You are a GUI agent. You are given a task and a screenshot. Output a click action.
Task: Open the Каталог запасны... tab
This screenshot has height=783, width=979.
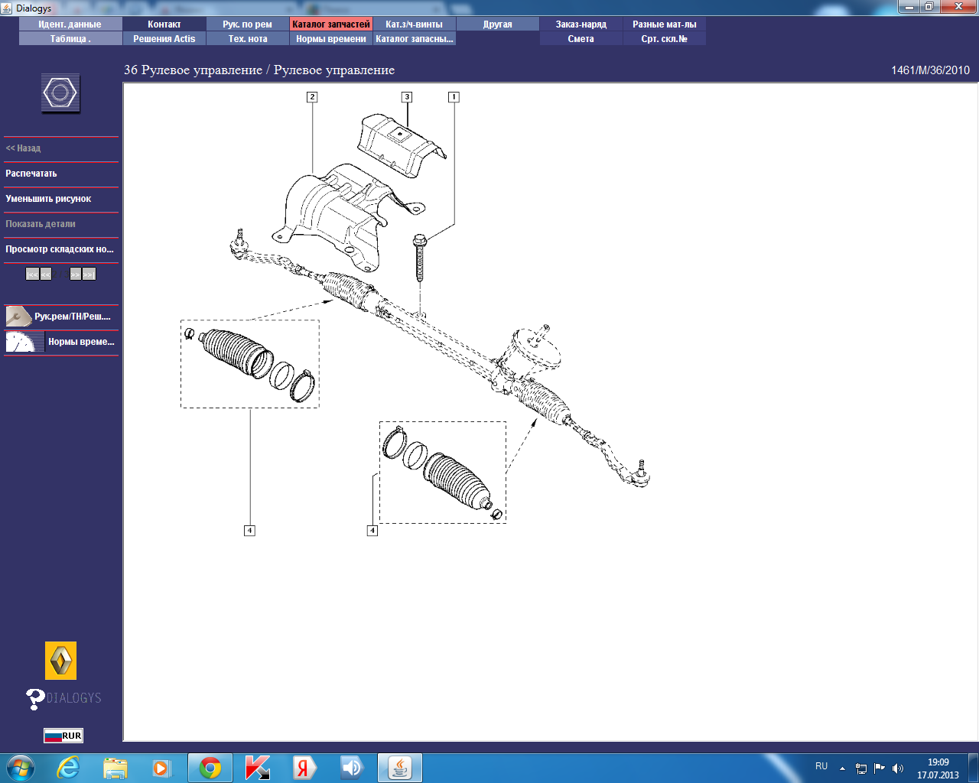pyautogui.click(x=415, y=39)
